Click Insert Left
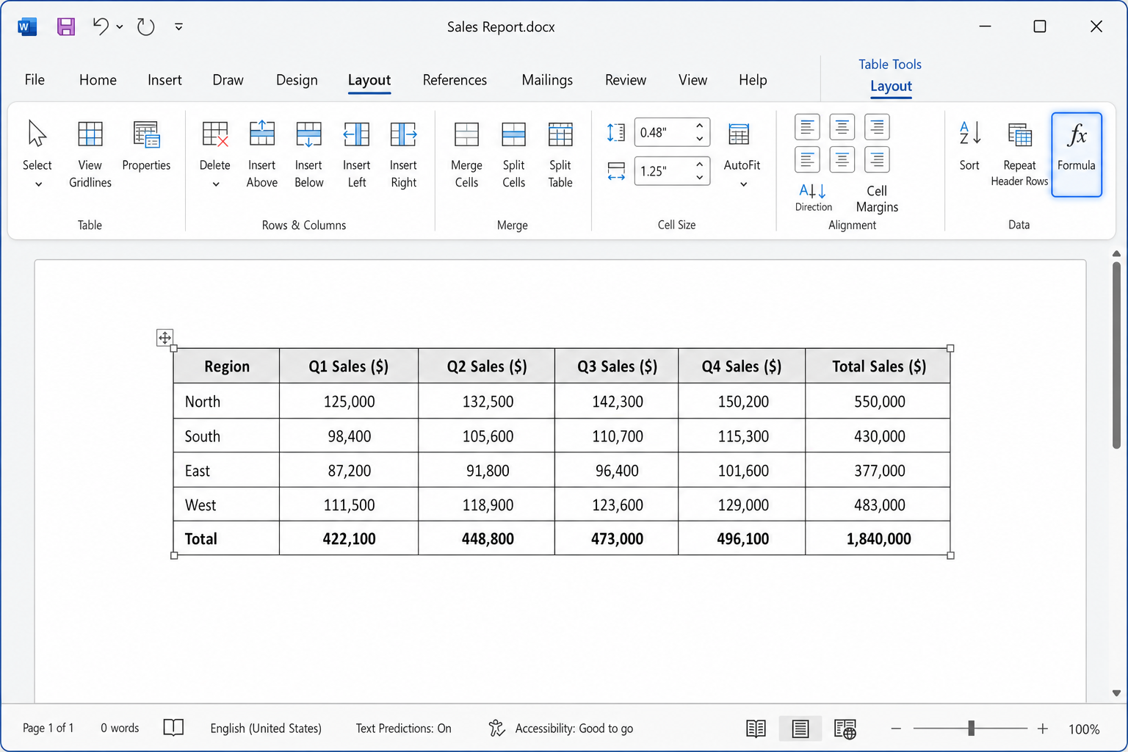This screenshot has height=752, width=1128. pos(356,154)
